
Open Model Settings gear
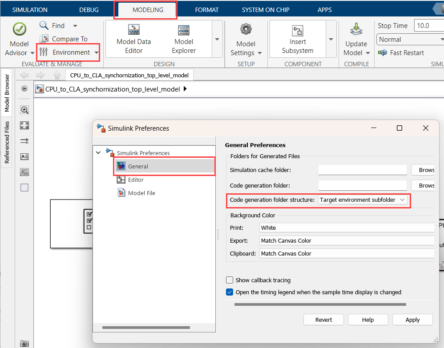pyautogui.click(x=246, y=29)
